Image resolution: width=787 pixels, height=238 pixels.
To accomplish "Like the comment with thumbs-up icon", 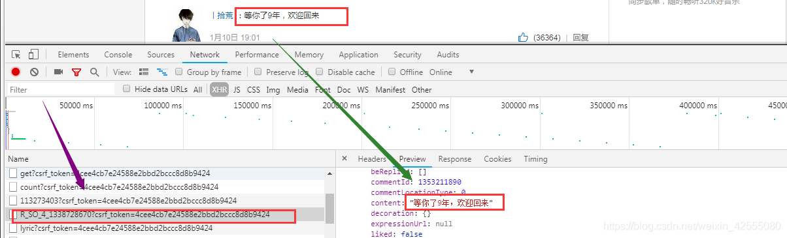I will [x=523, y=37].
